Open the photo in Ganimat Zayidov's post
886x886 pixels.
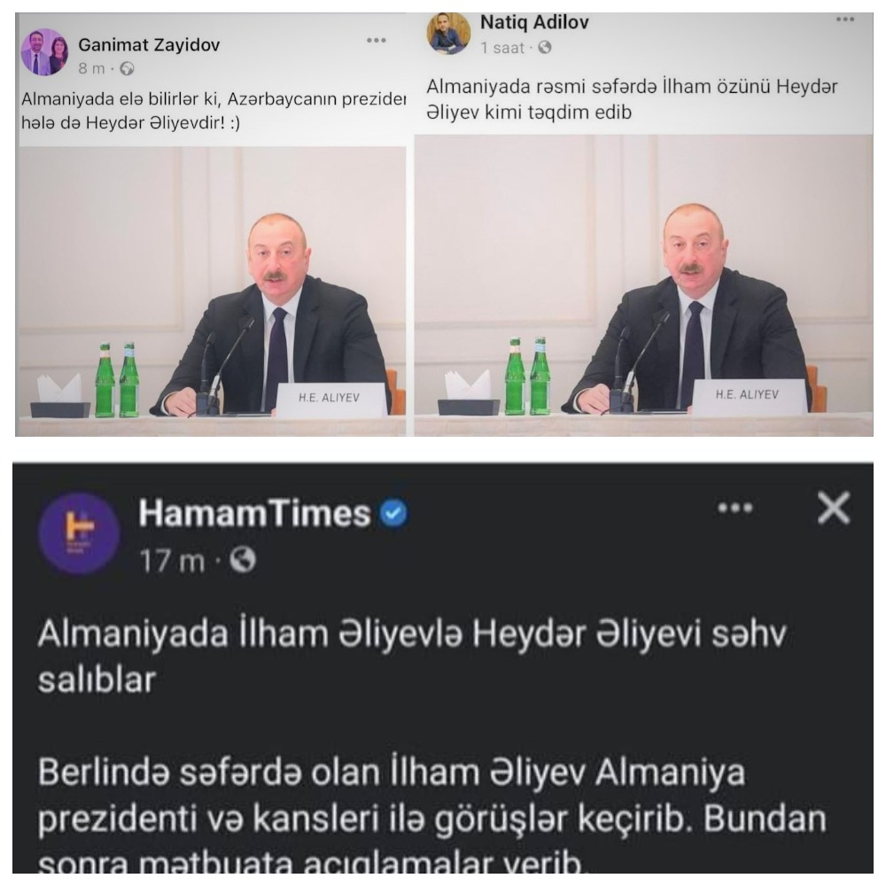pyautogui.click(x=213, y=291)
